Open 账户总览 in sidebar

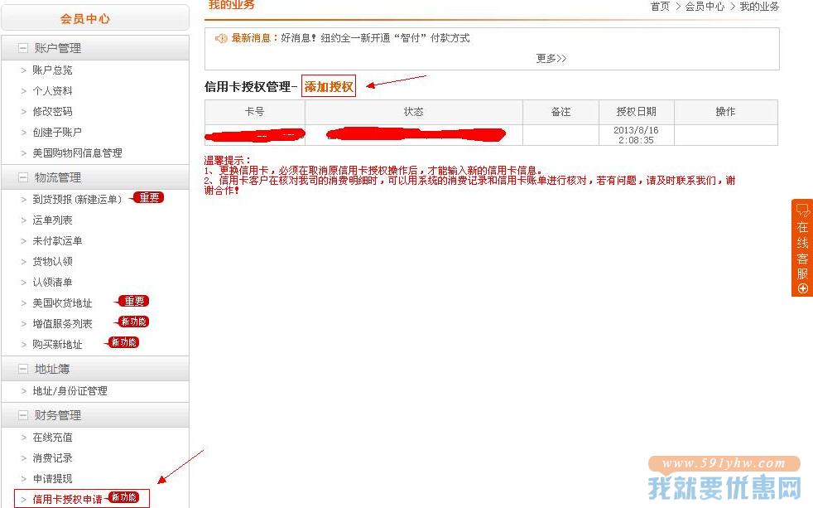coord(52,70)
